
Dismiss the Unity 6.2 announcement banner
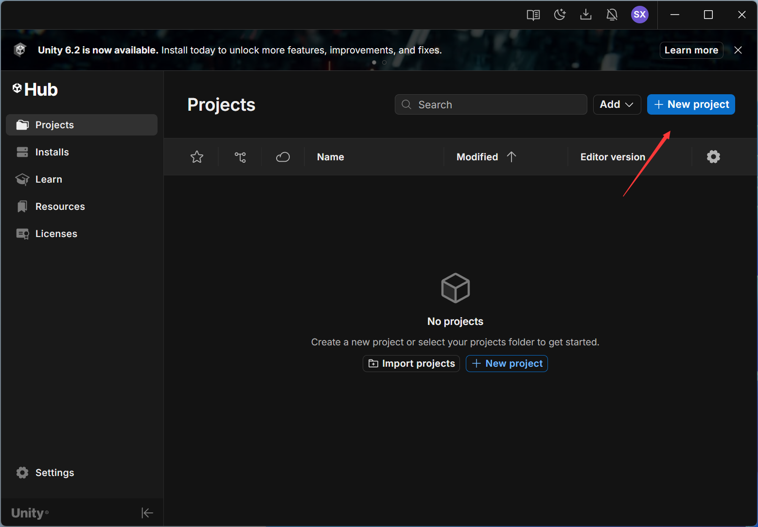point(738,50)
